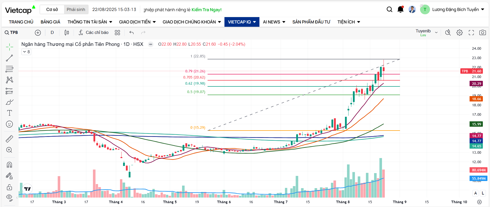Open TPB symbol search box
The width and height of the screenshot is (490, 207).
coord(12,33)
